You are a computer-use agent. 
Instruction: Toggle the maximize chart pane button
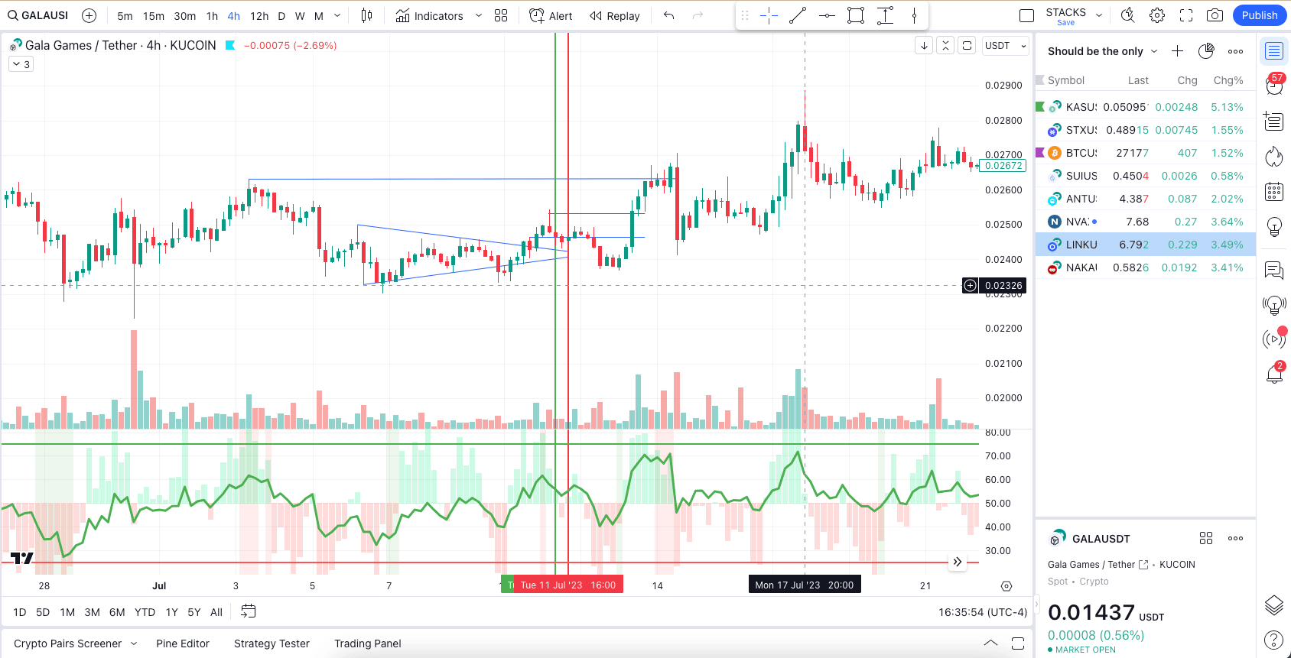[x=967, y=46]
